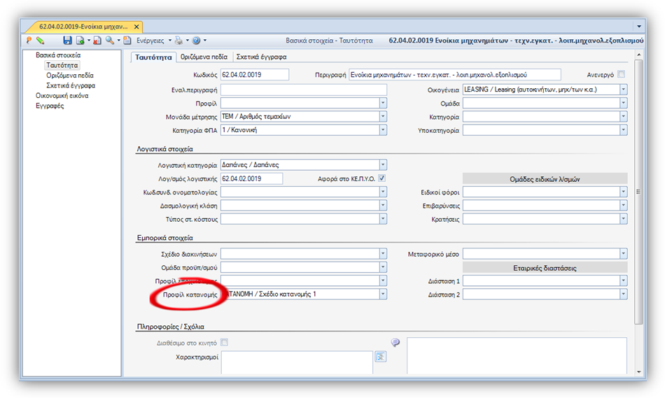
Task: Click the printer icon in toolbar
Action: point(179,41)
